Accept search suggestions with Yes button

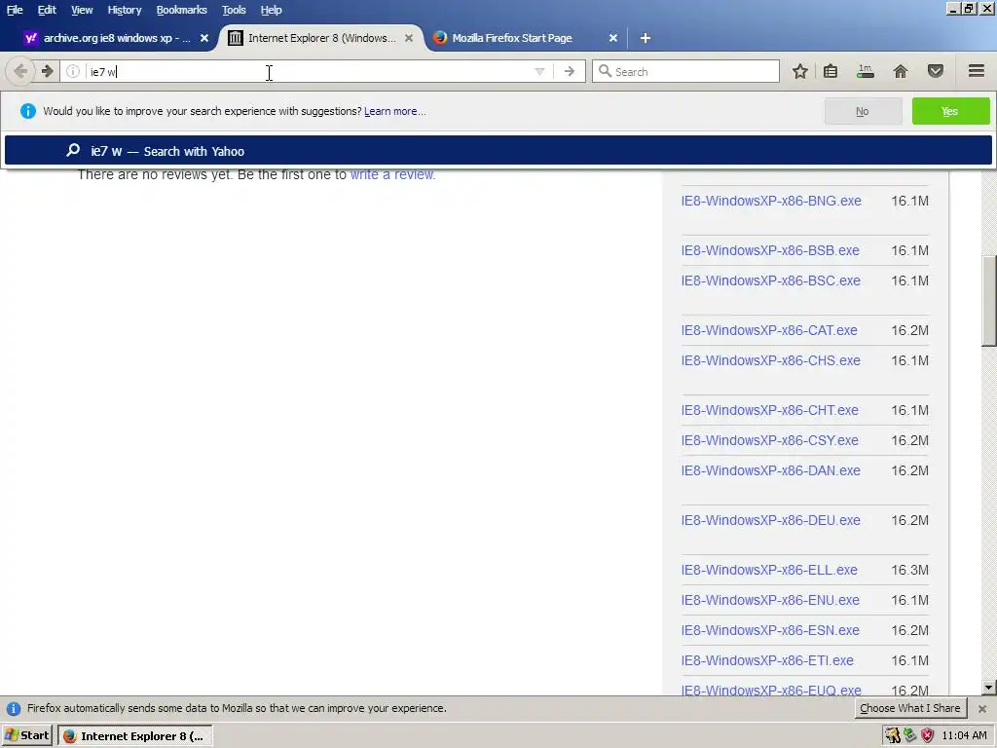click(x=950, y=111)
